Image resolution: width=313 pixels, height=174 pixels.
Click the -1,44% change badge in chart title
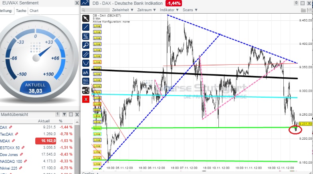click(x=174, y=3)
